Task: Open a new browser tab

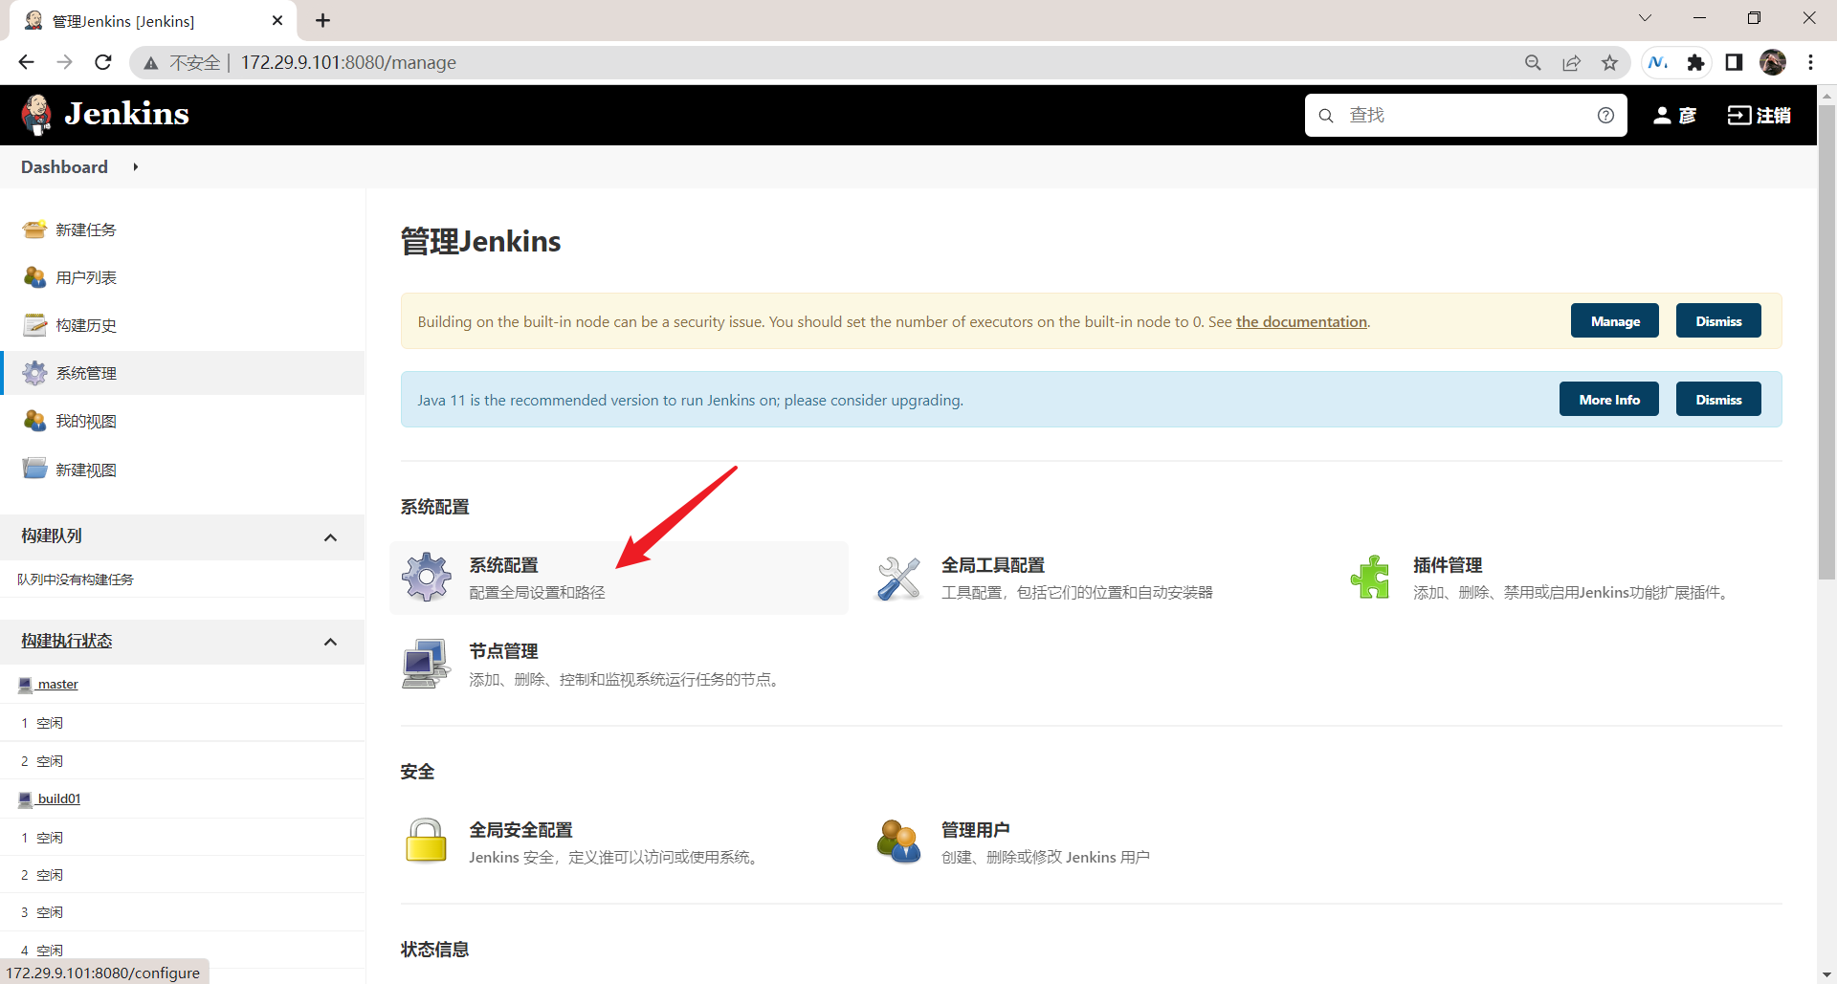Action: [x=323, y=20]
